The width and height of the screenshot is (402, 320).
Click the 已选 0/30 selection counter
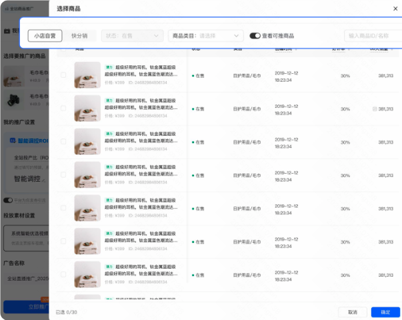tap(67, 312)
